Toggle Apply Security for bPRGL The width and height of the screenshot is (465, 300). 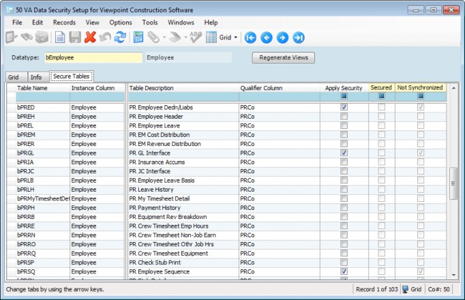(344, 153)
